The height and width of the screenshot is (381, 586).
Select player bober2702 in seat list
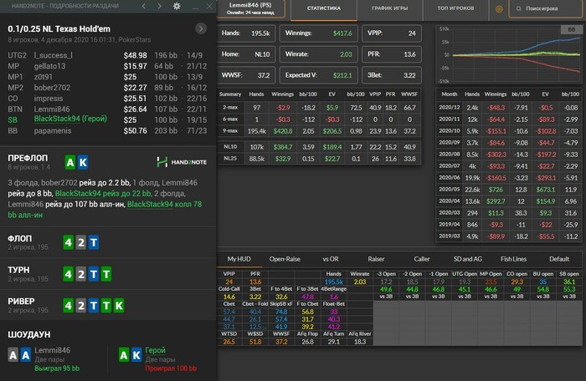[52, 88]
